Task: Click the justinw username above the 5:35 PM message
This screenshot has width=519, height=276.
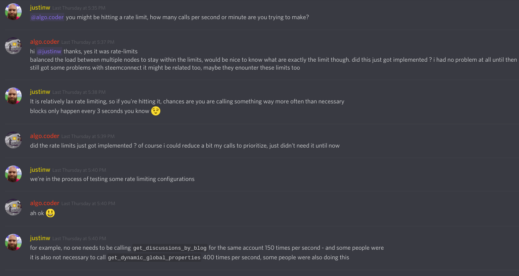Action: [x=40, y=8]
